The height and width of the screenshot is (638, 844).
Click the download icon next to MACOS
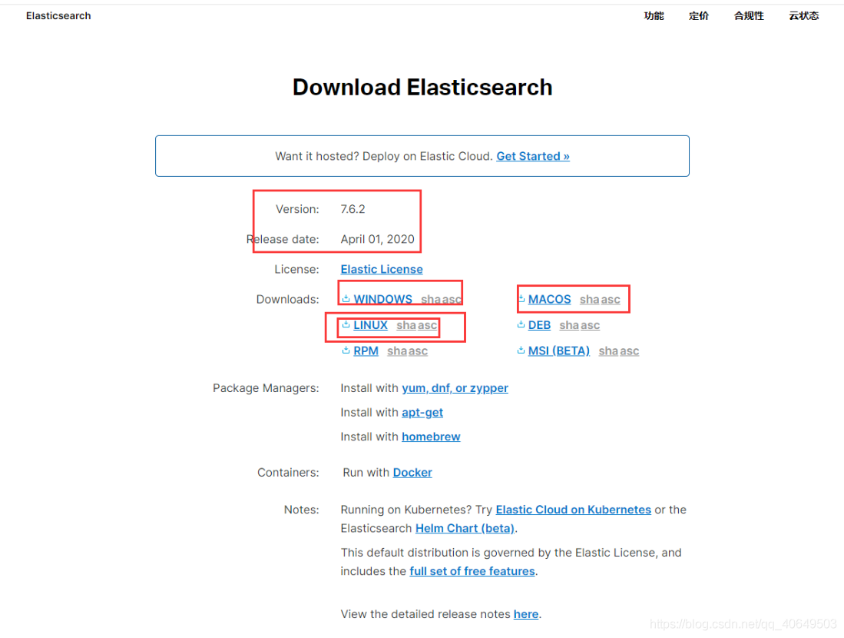521,299
